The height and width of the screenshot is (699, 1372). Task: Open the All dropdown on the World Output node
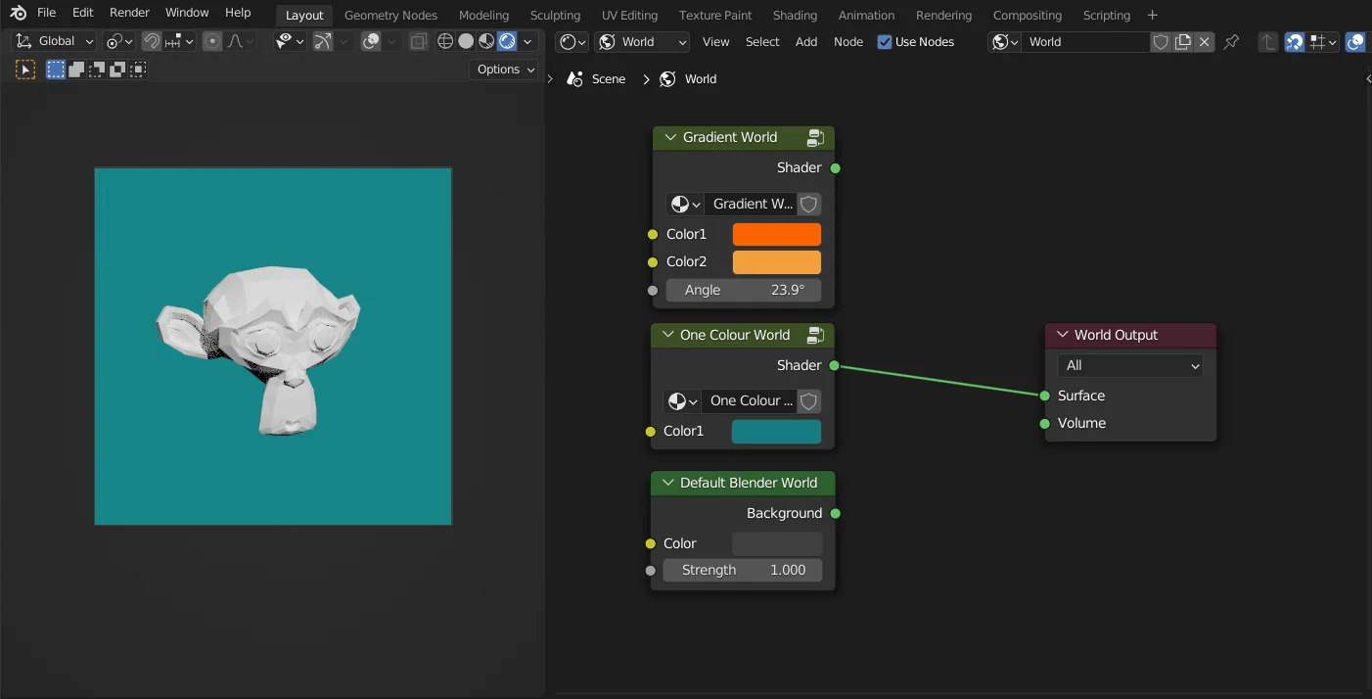click(x=1129, y=365)
